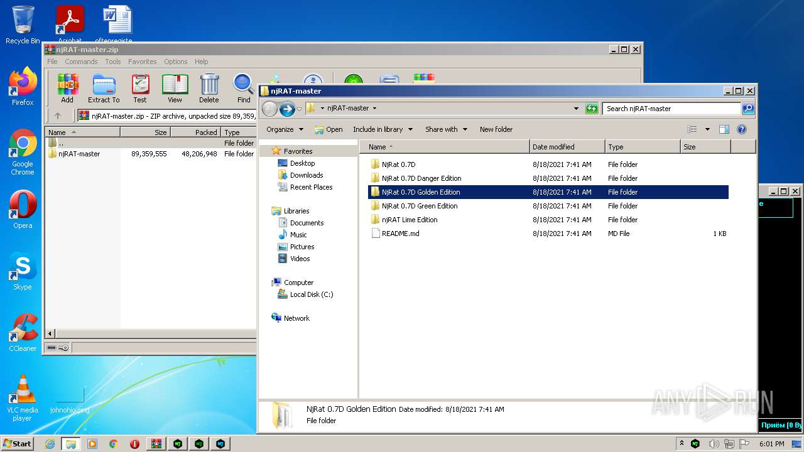Open the CCleaner desktop shortcut
The image size is (804, 452).
coord(23,333)
